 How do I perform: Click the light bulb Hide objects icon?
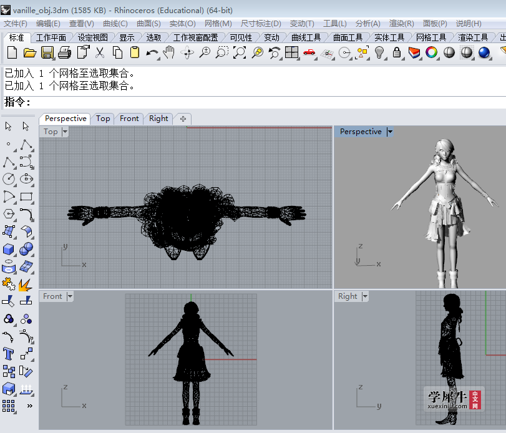379,52
